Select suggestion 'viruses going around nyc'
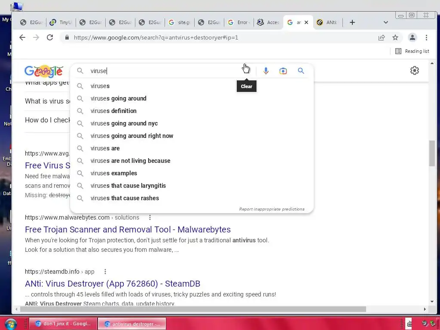Viewport: 440px width, 330px height. [x=192, y=123]
